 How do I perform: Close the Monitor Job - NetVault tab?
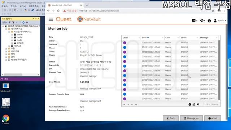(x=81, y=5)
